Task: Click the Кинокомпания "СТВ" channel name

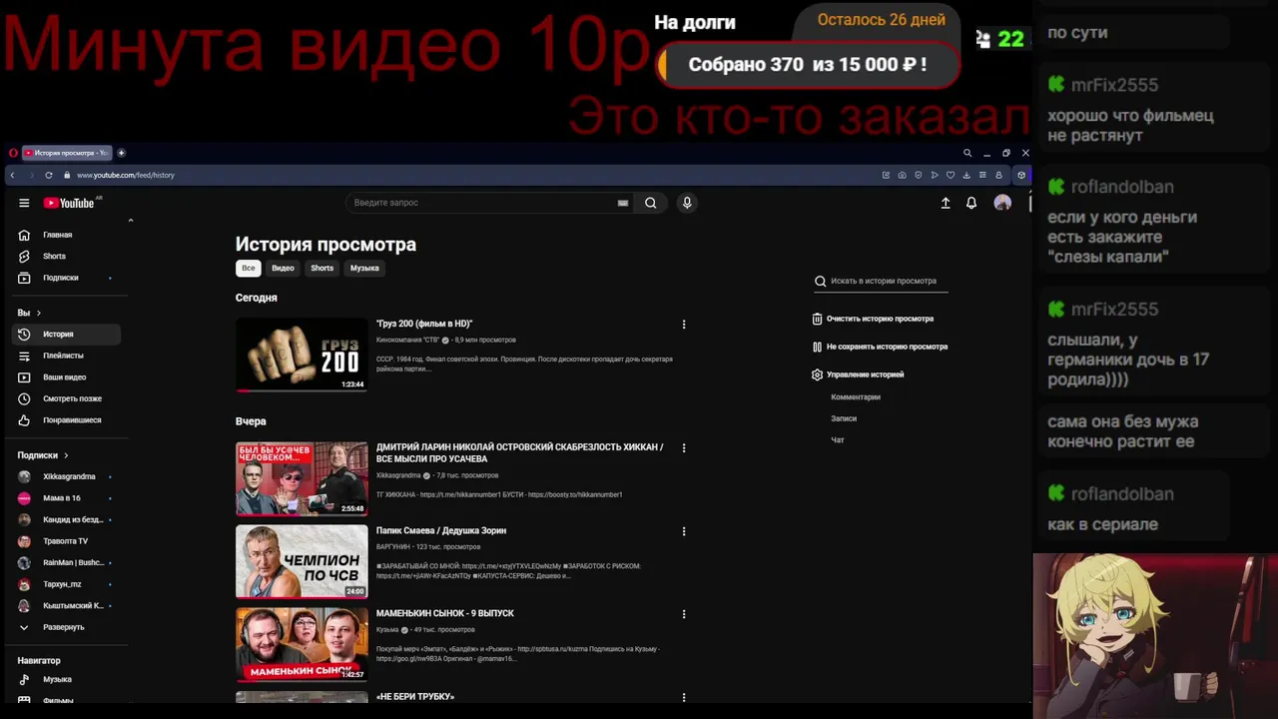Action: (x=407, y=341)
